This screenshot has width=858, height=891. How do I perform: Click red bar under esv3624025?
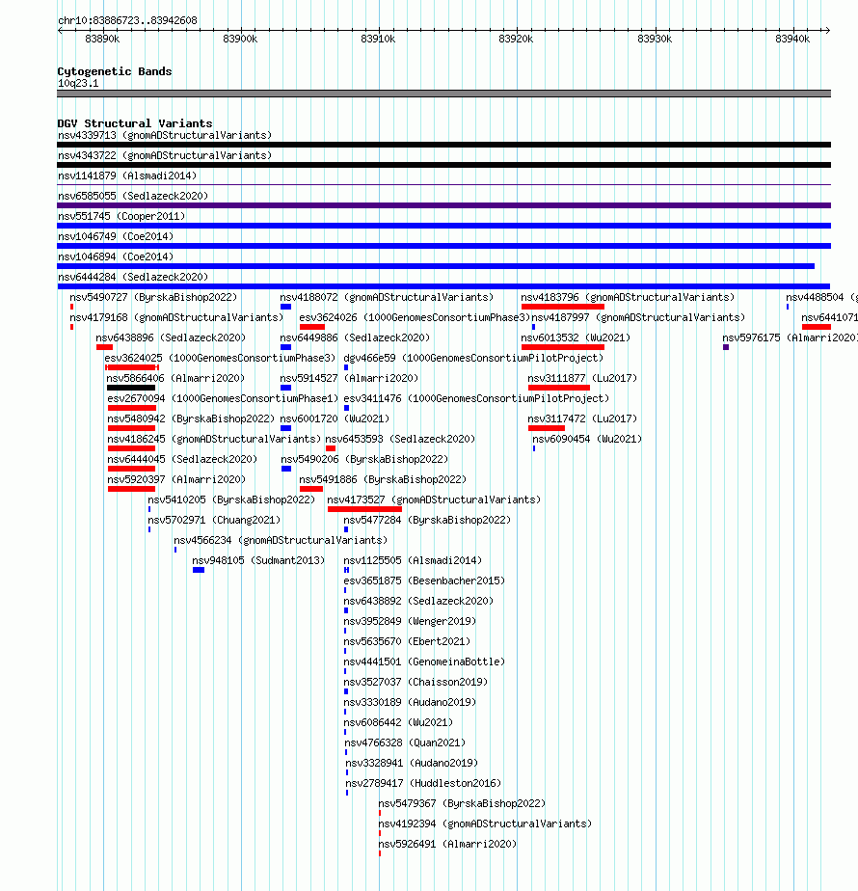coord(132,367)
